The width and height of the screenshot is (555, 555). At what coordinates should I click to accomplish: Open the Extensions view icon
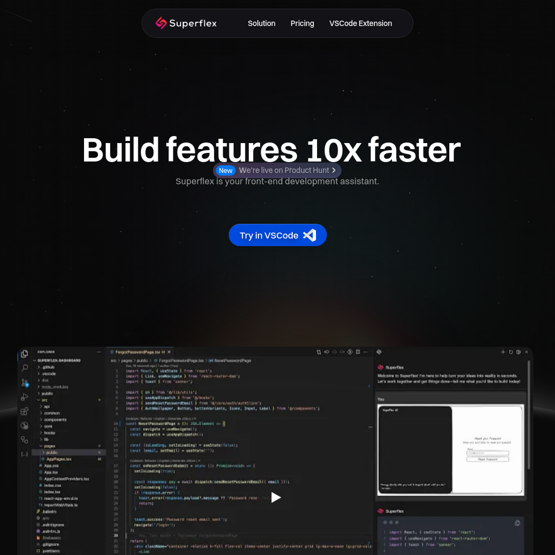coord(24,412)
